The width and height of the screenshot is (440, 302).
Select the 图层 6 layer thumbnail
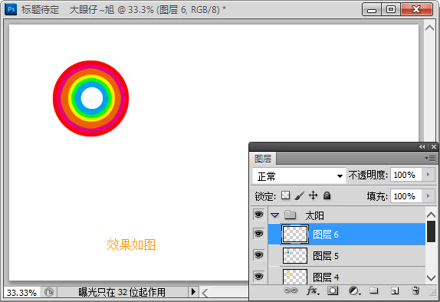(295, 234)
